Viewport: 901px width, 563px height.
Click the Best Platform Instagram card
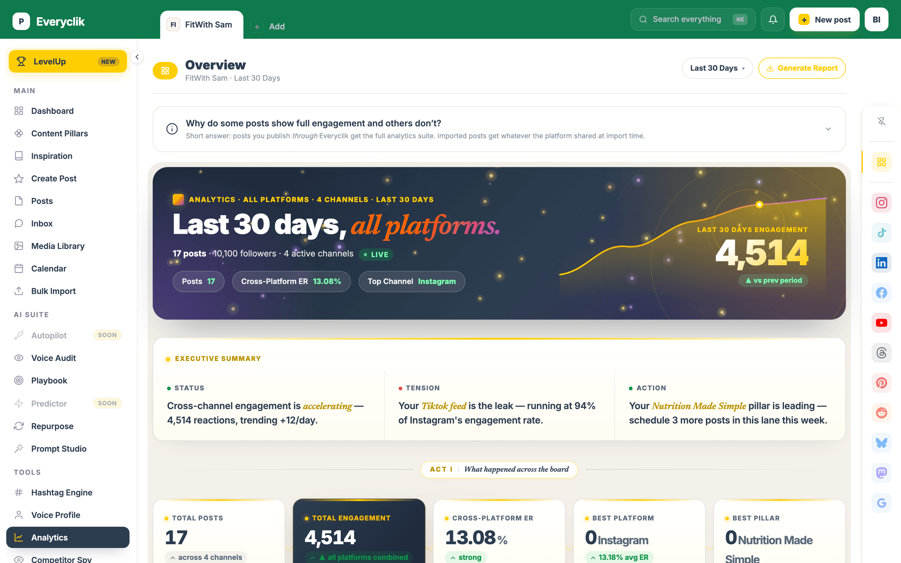pyautogui.click(x=639, y=531)
